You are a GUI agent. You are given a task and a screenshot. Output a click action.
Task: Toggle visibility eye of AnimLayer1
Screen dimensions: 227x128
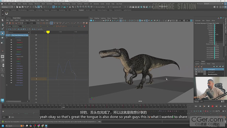pyautogui.click(x=196, y=72)
